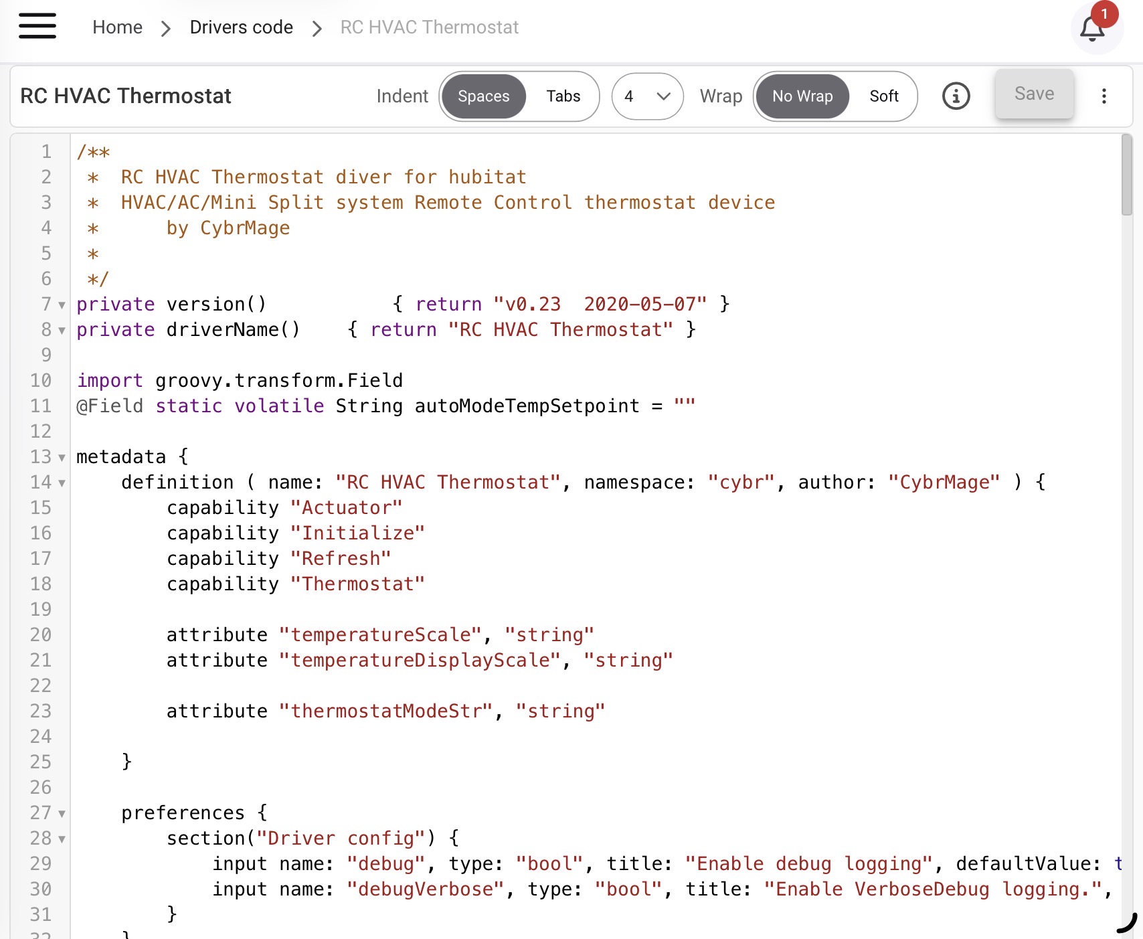
Task: Go to Home in breadcrumb
Action: (117, 27)
